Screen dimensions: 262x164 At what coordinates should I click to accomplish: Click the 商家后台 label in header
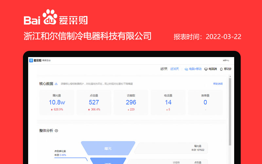pyautogui.click(x=46, y=60)
